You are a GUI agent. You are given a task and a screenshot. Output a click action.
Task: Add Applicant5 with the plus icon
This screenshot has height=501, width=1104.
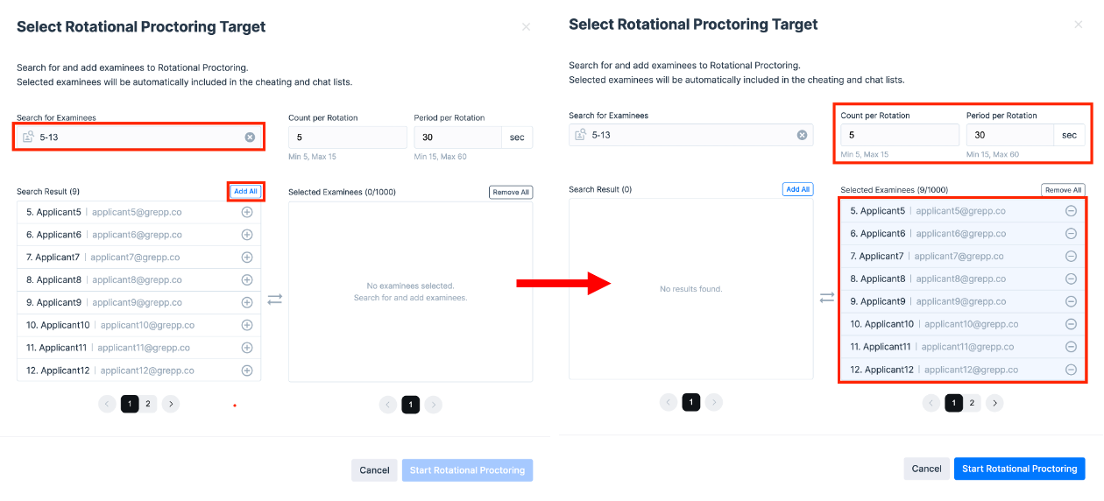247,212
